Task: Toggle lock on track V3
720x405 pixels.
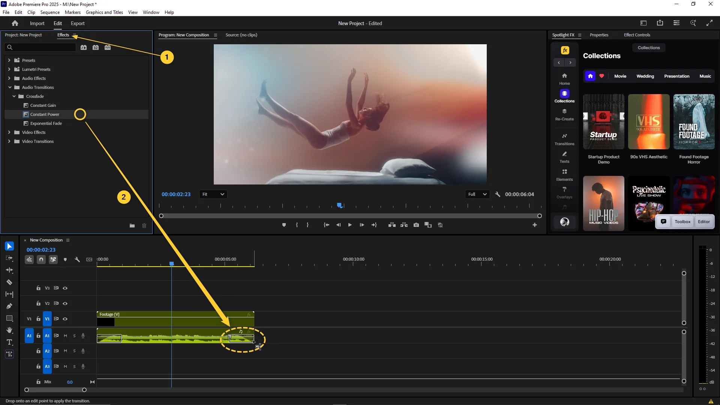Action: coord(38,288)
